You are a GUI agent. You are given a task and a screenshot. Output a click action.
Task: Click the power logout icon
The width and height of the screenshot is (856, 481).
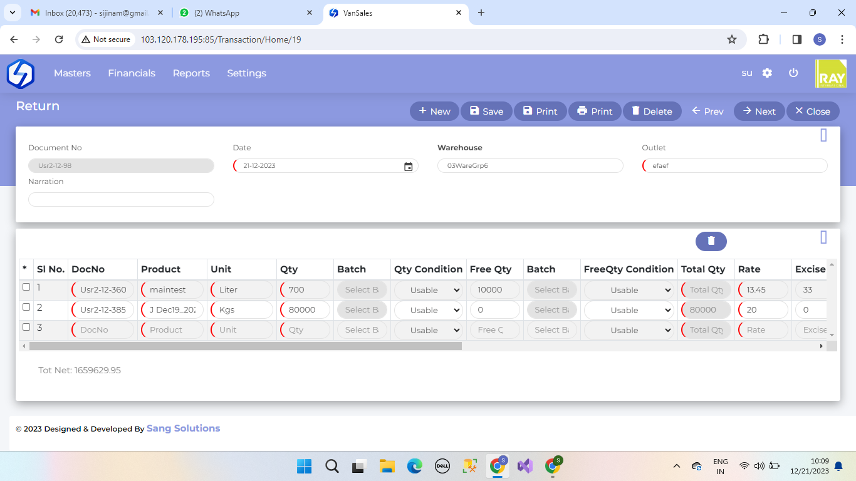click(793, 73)
